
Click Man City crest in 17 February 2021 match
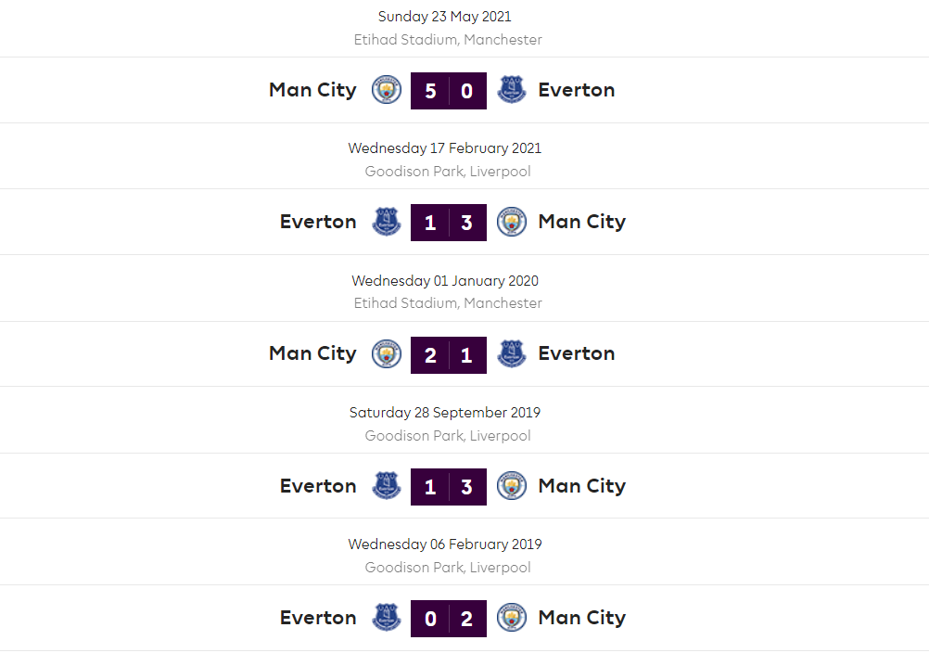(512, 222)
